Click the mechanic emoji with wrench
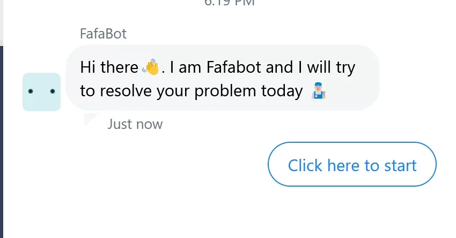Viewport: 456px width, 238px height. coord(319,91)
